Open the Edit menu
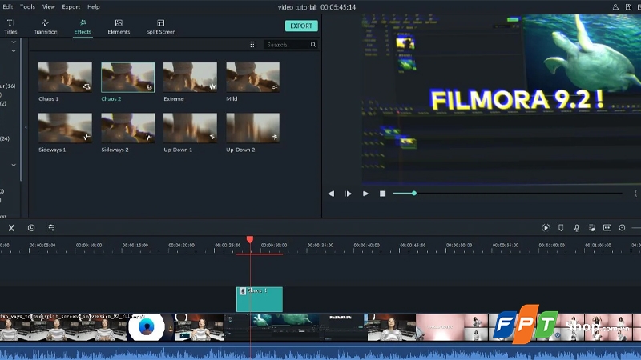641x360 pixels. pyautogui.click(x=8, y=6)
